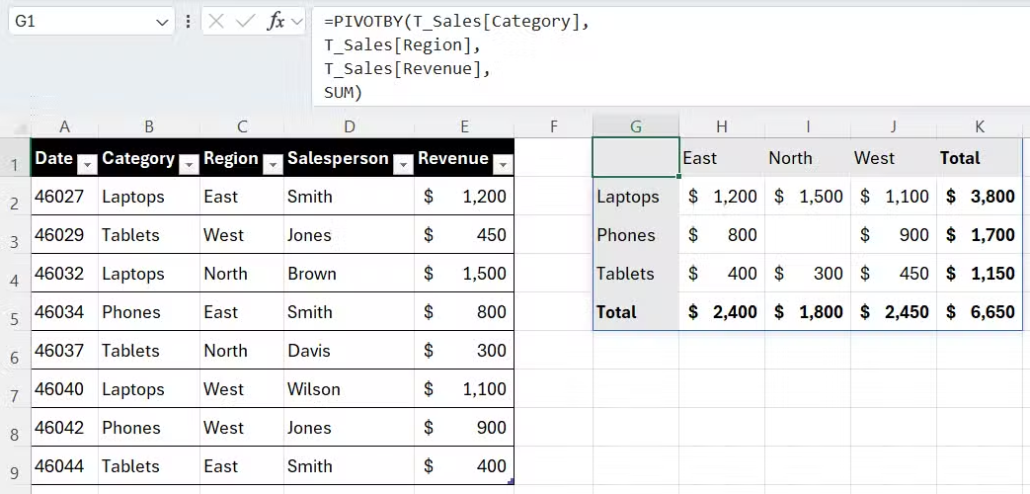The image size is (1030, 494).
Task: Click the Tablets total $ 1,150 cell
Action: 980,274
